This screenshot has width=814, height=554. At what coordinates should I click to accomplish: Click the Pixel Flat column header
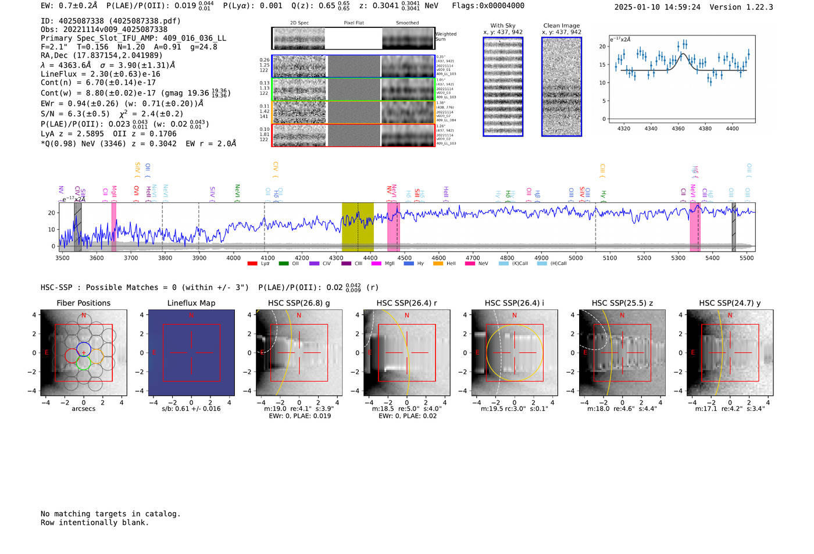354,23
